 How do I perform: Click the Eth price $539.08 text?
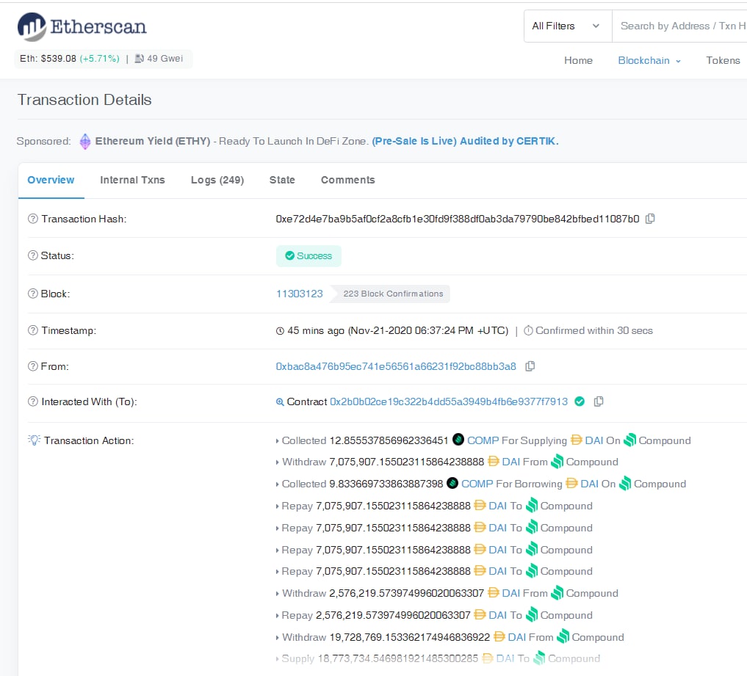pyautogui.click(x=48, y=59)
